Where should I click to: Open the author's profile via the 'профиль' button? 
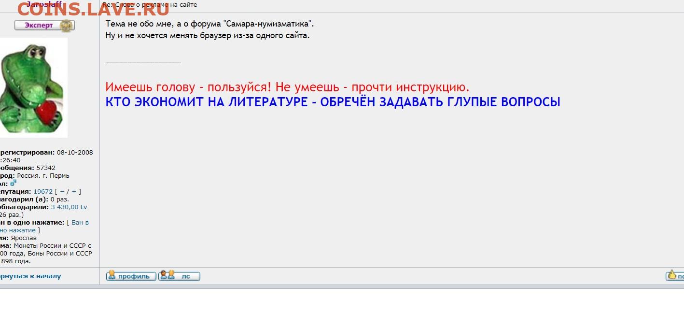tap(131, 276)
